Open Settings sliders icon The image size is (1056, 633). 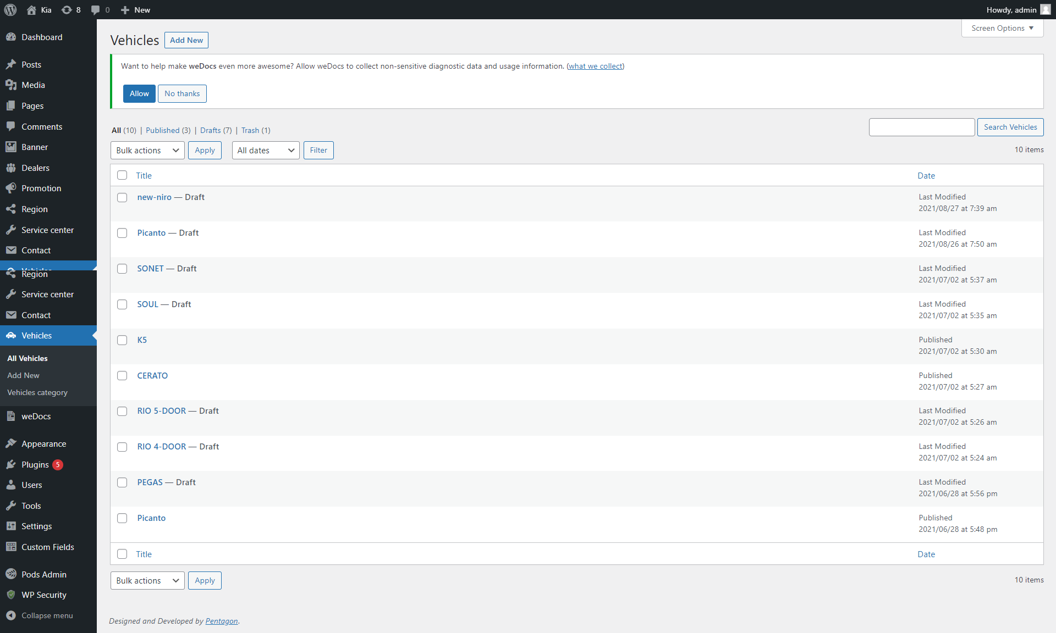pos(11,526)
